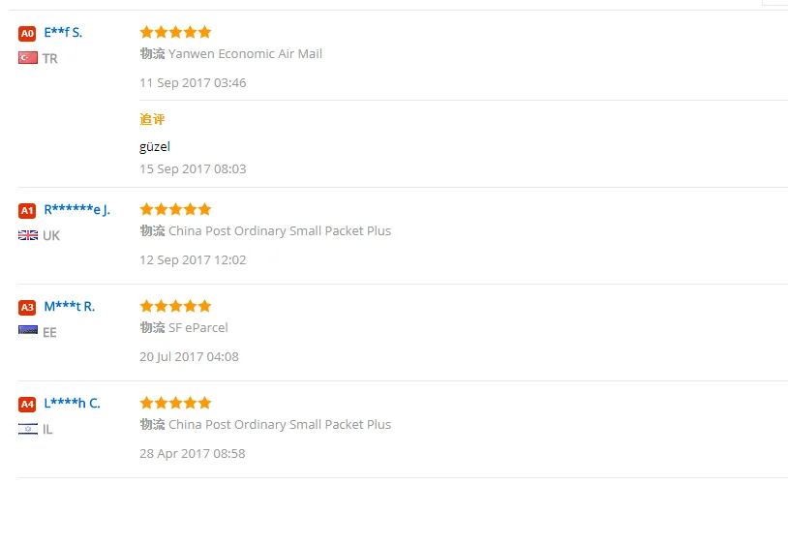Image resolution: width=788 pixels, height=545 pixels.
Task: Click the Estonia flag icon
Action: [x=28, y=331]
